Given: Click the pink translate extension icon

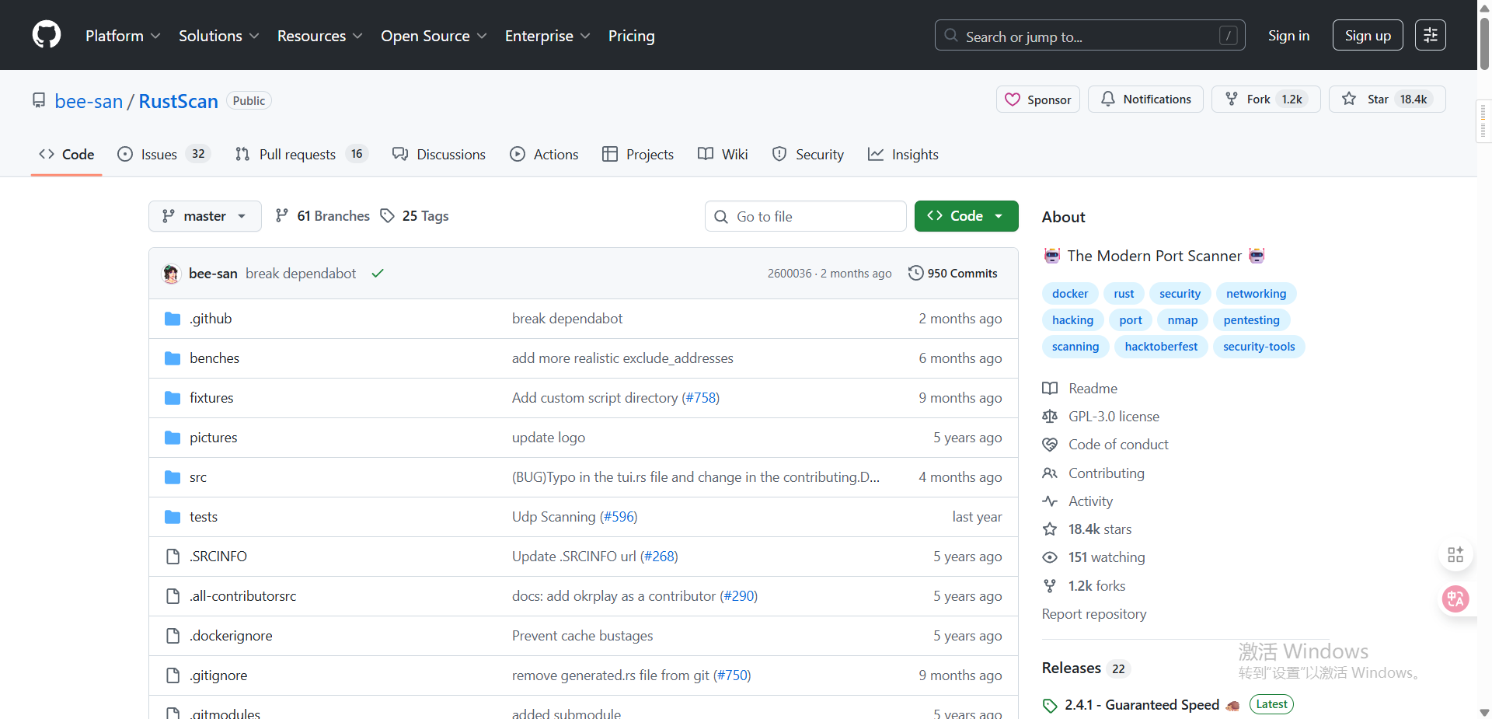Looking at the screenshot, I should [x=1455, y=599].
